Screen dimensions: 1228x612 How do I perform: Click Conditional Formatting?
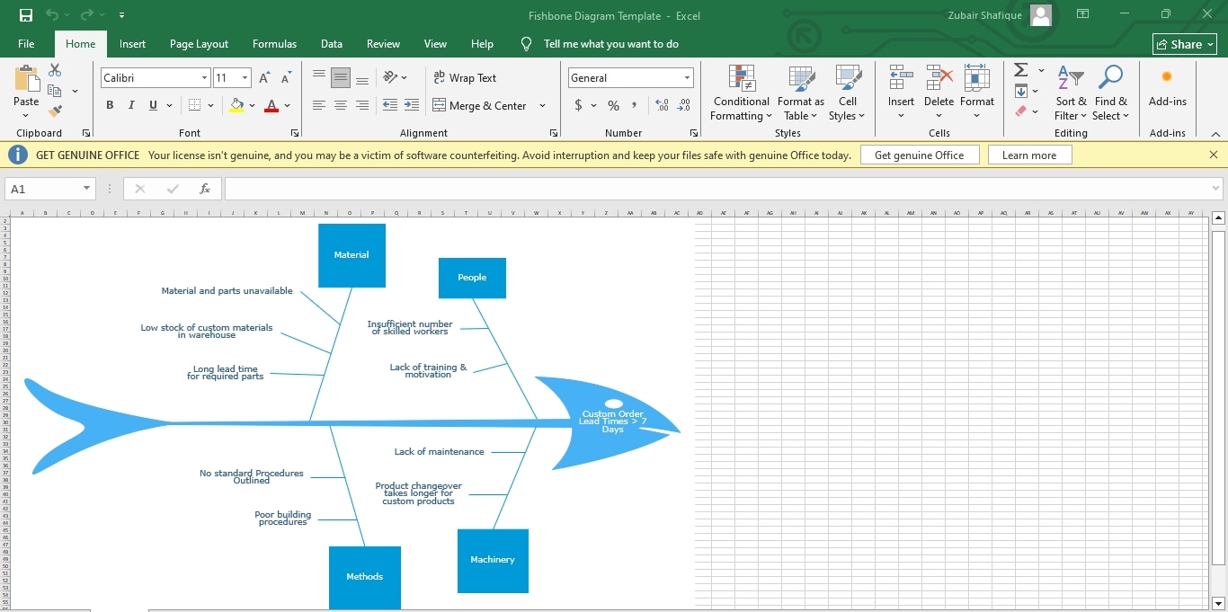point(740,93)
